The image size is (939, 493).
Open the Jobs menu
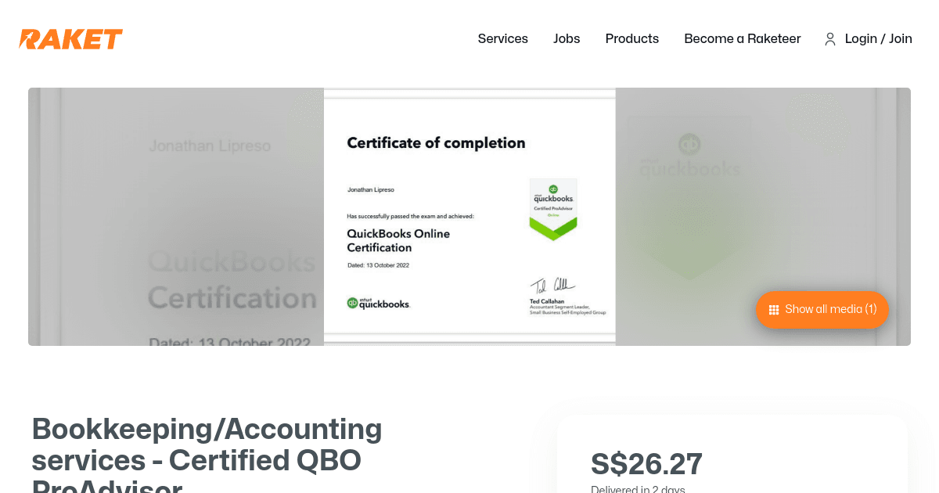pos(567,38)
